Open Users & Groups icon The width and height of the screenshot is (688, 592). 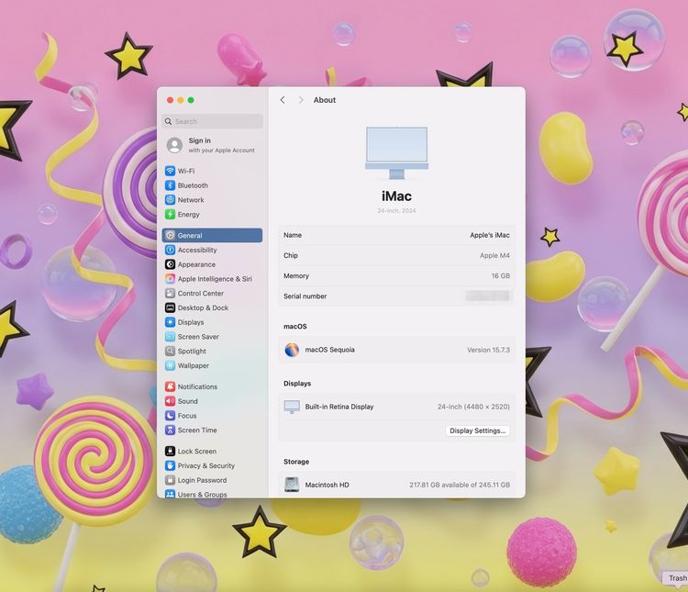coord(171,494)
